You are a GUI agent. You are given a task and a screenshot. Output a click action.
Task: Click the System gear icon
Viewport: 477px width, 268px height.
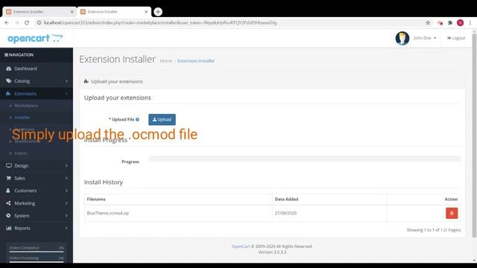tap(8, 216)
